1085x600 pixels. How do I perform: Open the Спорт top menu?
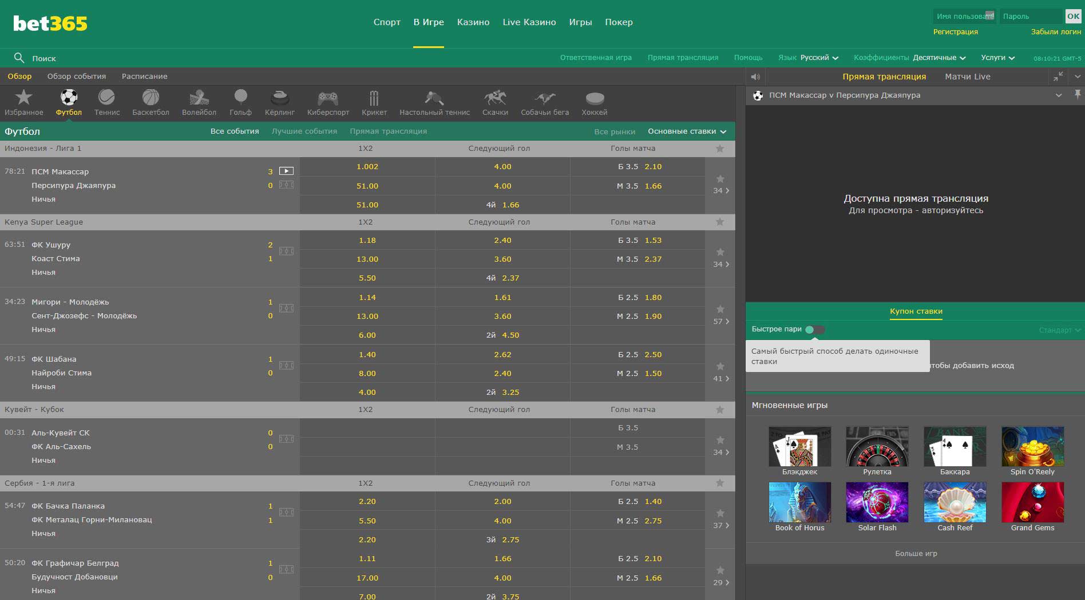pos(387,22)
